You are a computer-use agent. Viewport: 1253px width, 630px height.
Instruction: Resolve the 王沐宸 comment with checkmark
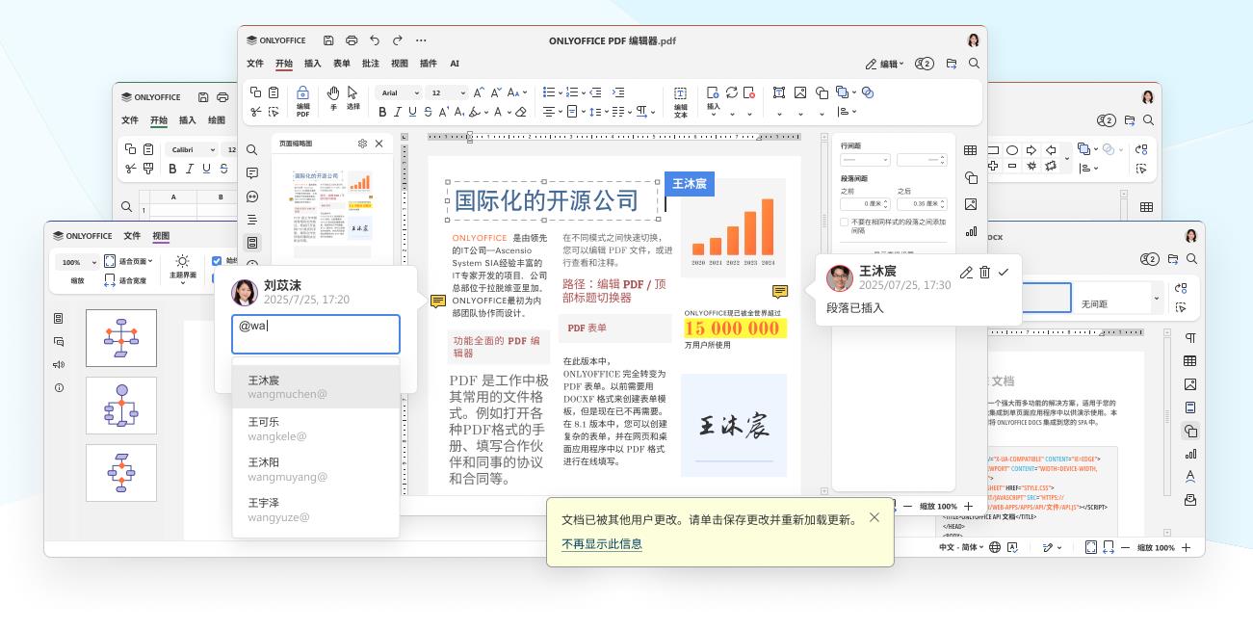pos(1003,273)
